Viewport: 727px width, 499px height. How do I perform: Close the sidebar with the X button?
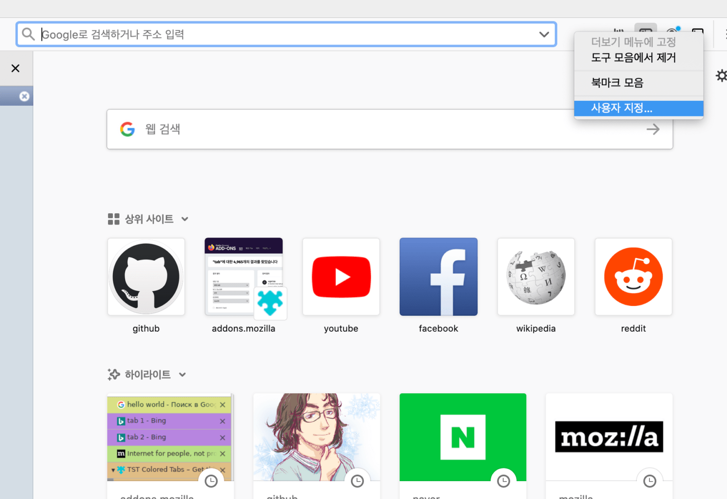click(x=16, y=68)
